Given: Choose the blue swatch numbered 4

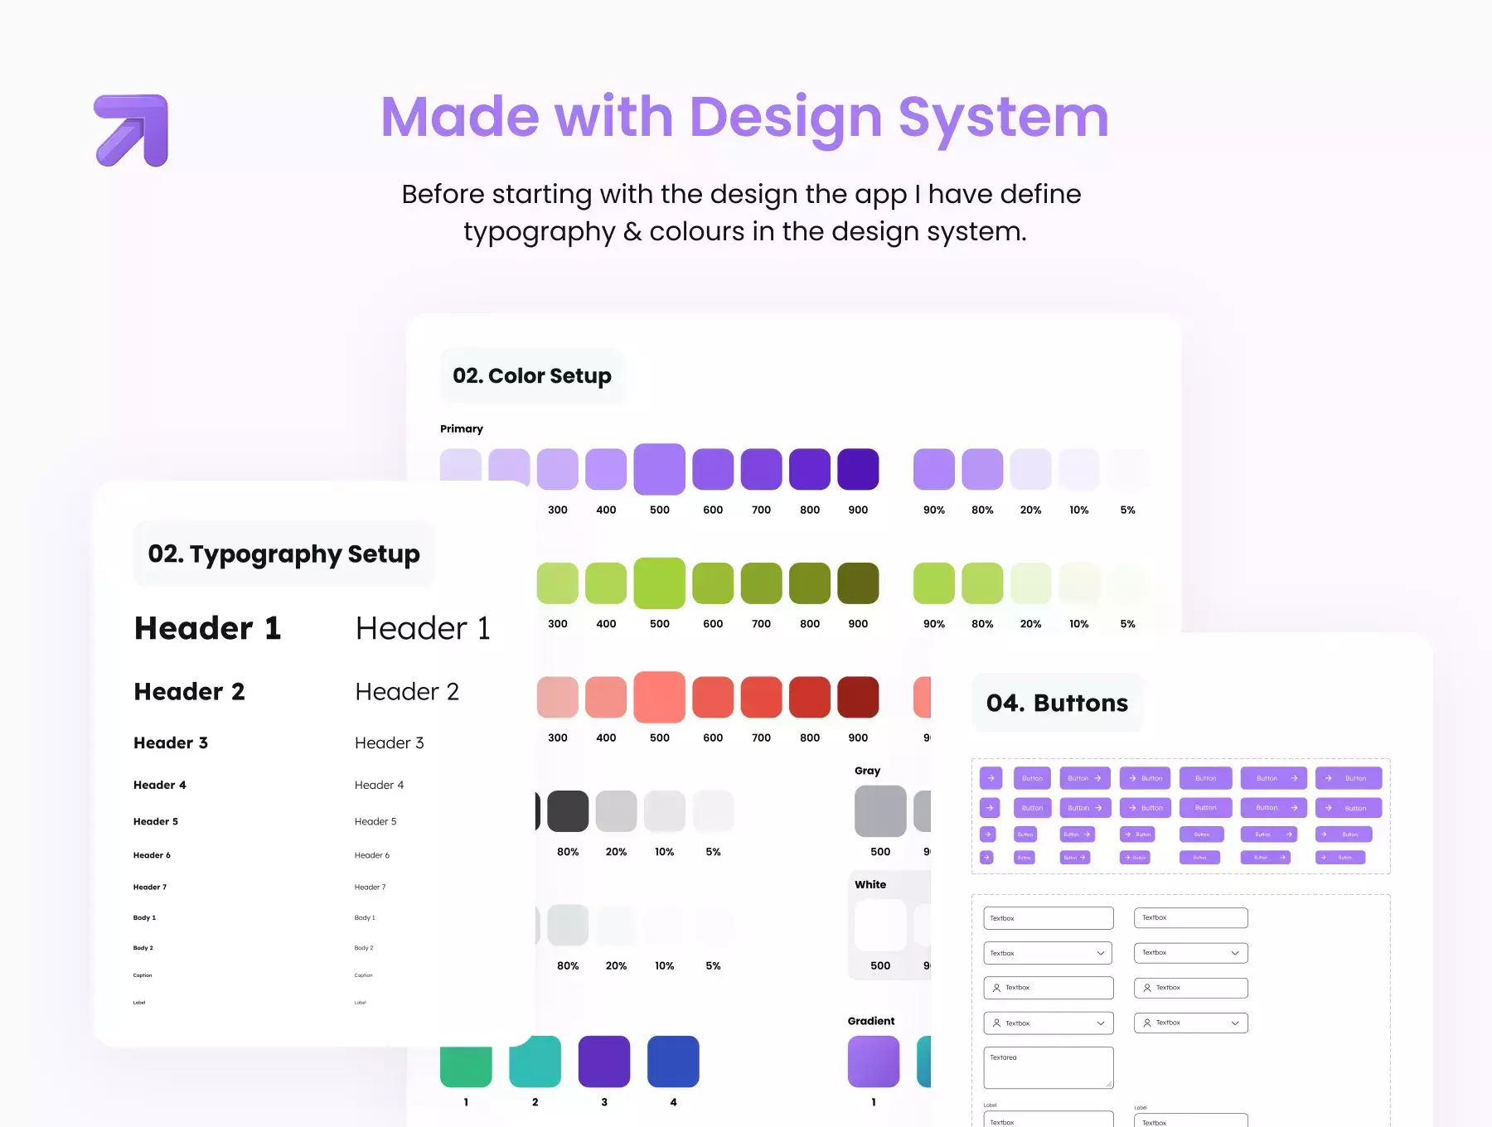Looking at the screenshot, I should click(x=673, y=1062).
